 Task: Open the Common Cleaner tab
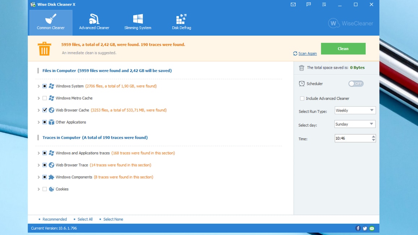tap(51, 22)
